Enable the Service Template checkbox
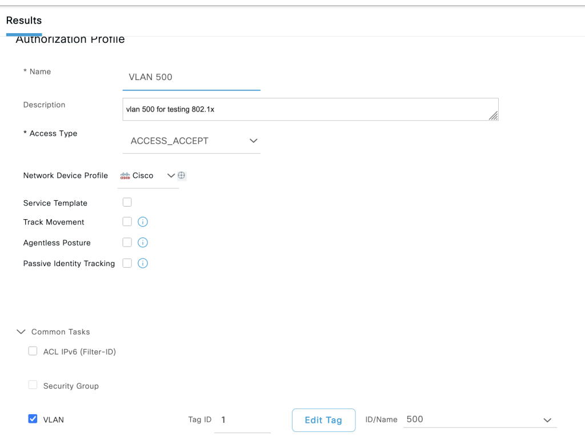This screenshot has height=448, width=585. click(x=127, y=202)
